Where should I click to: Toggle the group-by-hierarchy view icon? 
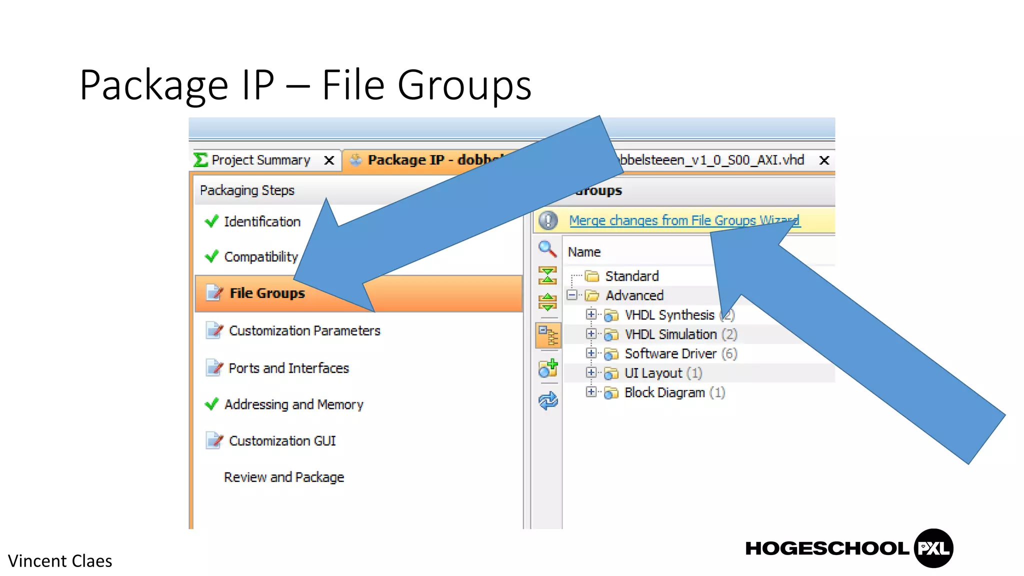point(548,335)
